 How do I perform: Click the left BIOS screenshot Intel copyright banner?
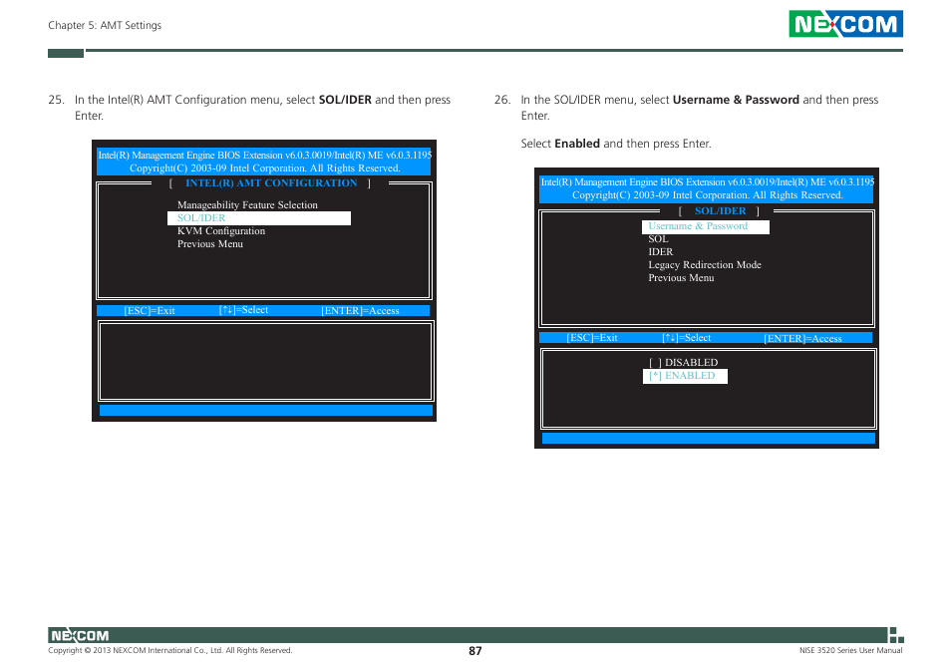click(264, 162)
